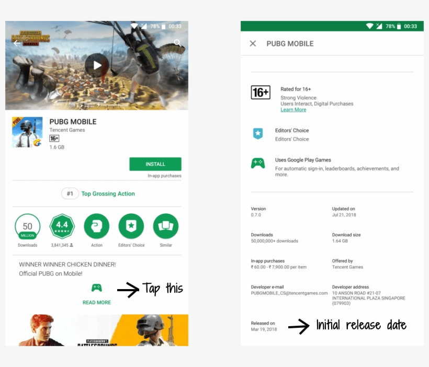This screenshot has height=367, width=429.
Task: Tap Tencent Games under Offered by
Action: click(x=347, y=267)
